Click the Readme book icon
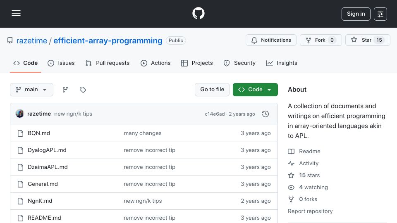Screen dimensions: 397x223 [291, 152]
